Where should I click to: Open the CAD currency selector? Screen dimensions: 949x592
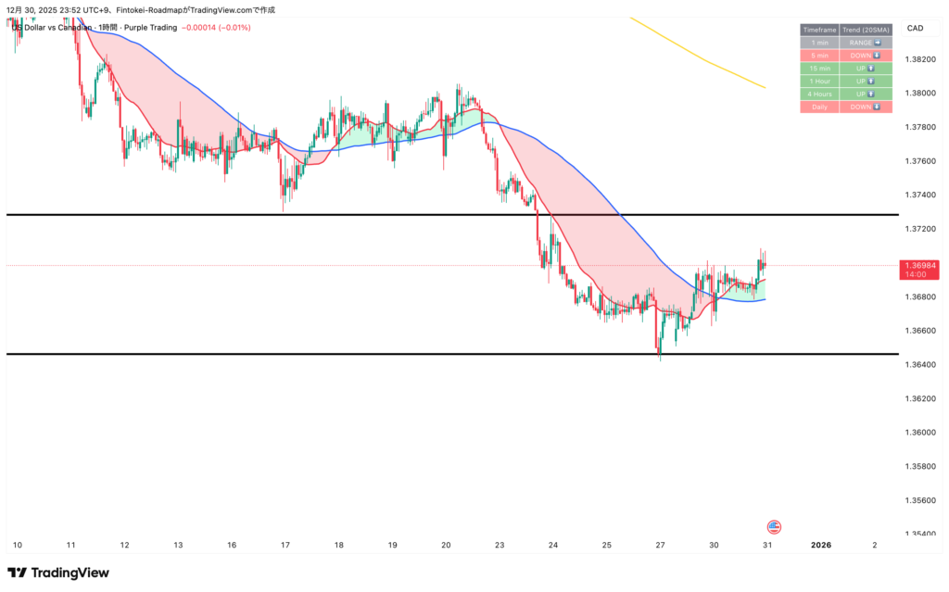tap(915, 29)
